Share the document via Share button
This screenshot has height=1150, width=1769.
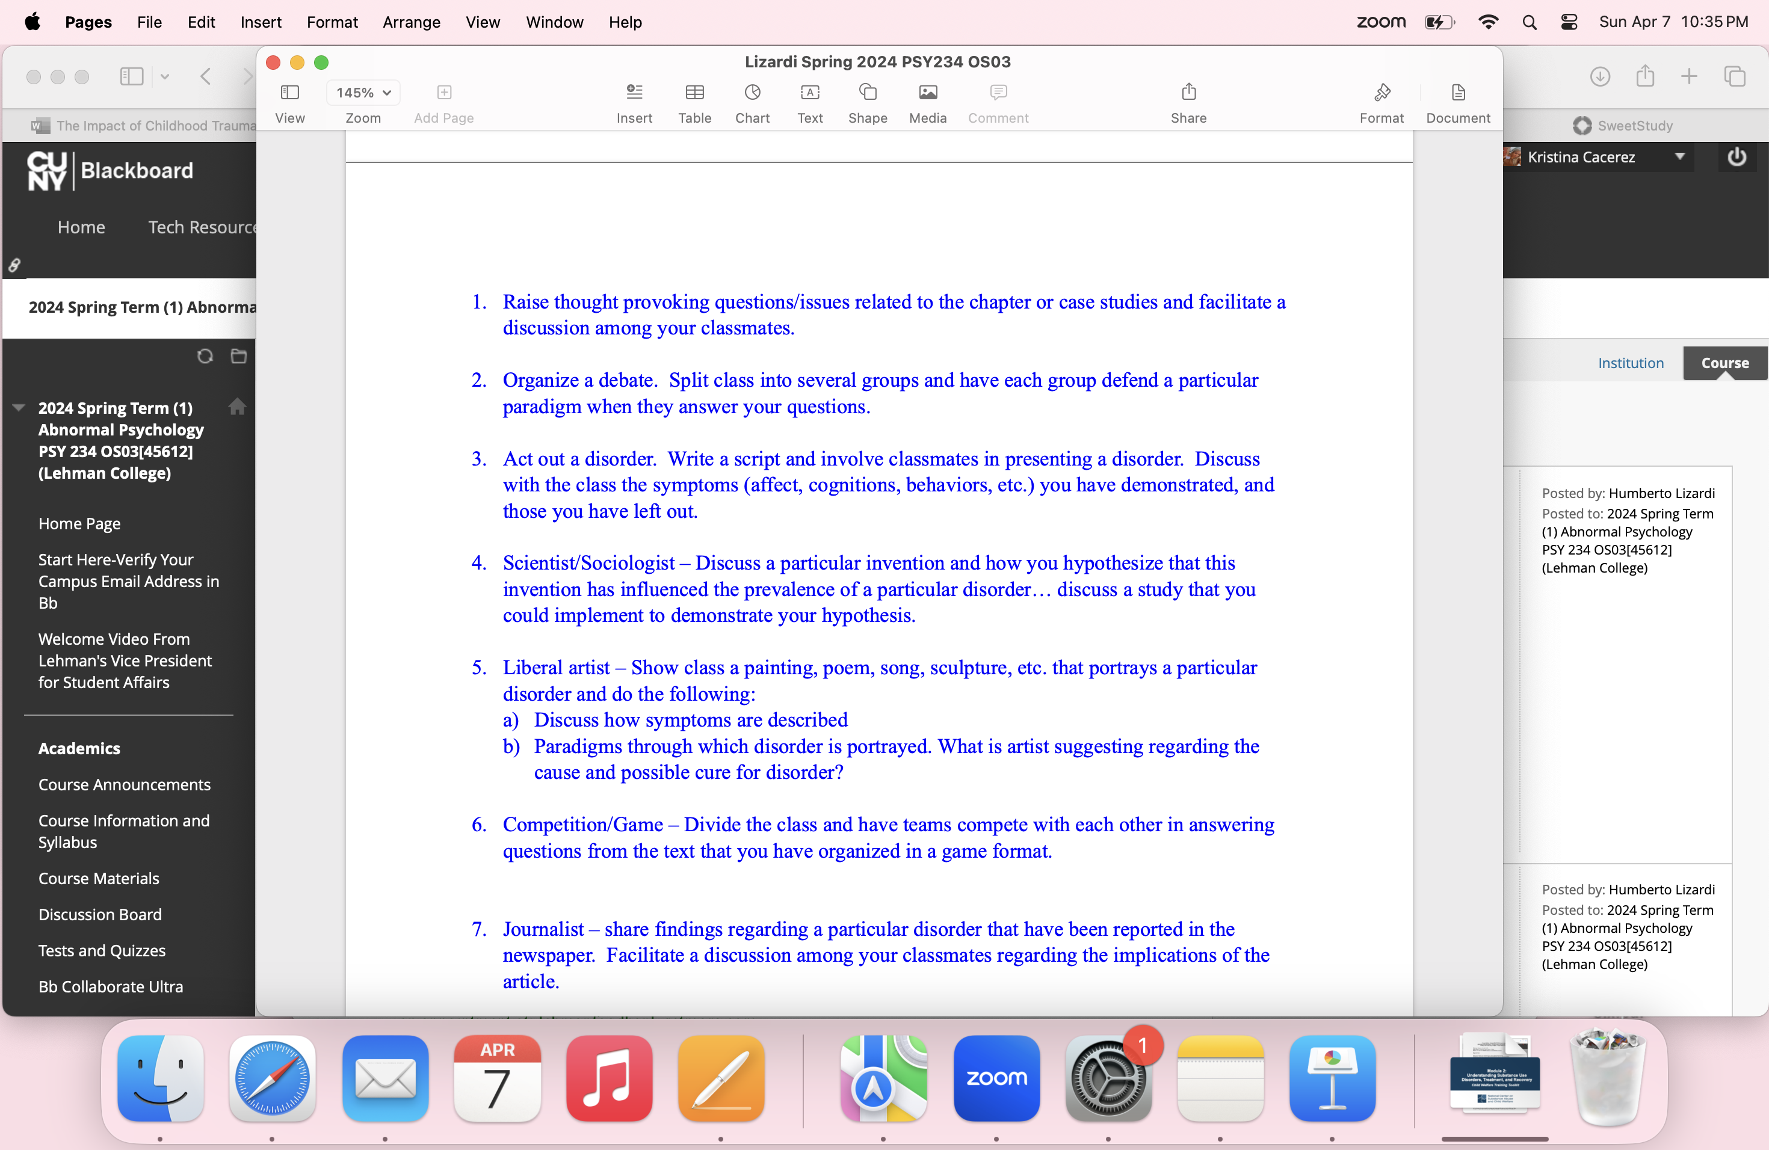tap(1188, 102)
